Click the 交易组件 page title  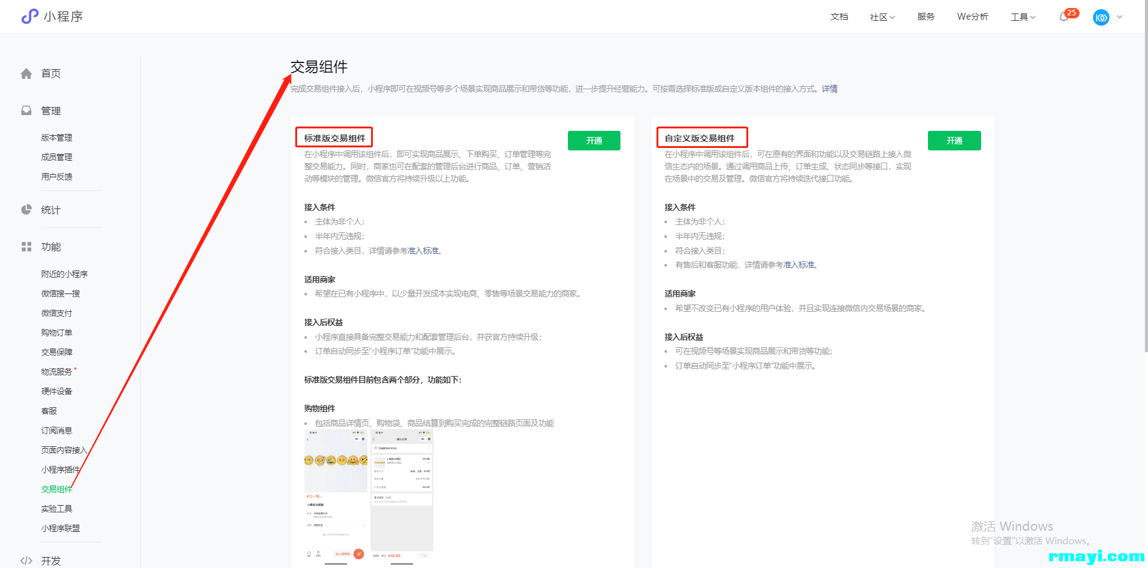(318, 67)
